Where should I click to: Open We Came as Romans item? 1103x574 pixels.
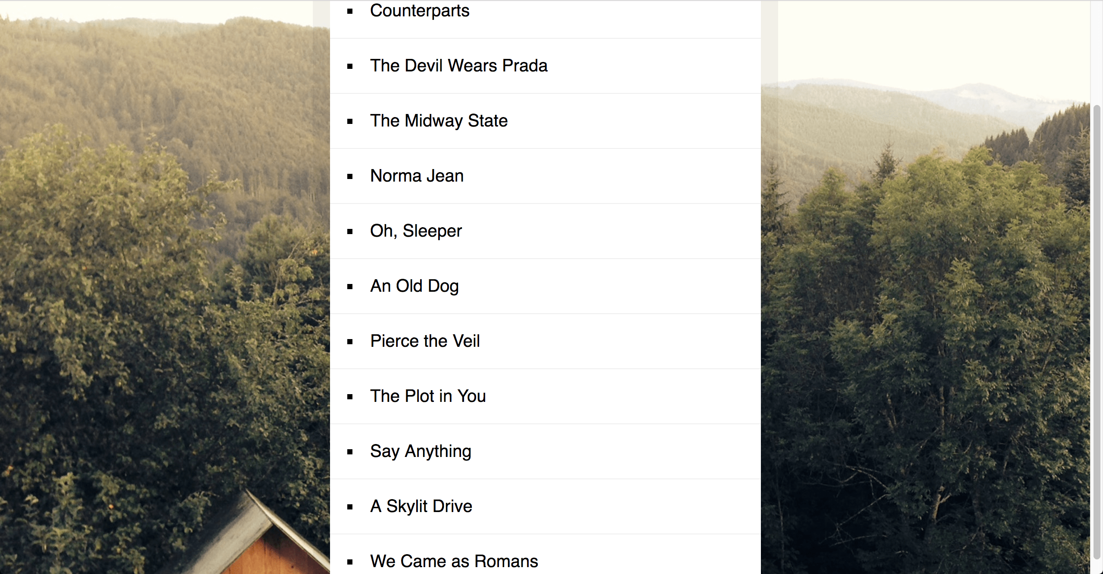coord(454,562)
